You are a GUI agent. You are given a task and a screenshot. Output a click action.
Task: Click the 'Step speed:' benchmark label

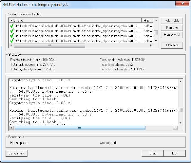[108, 143]
